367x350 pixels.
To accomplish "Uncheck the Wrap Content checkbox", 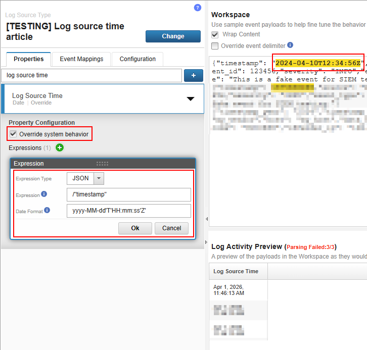I will [x=215, y=35].
